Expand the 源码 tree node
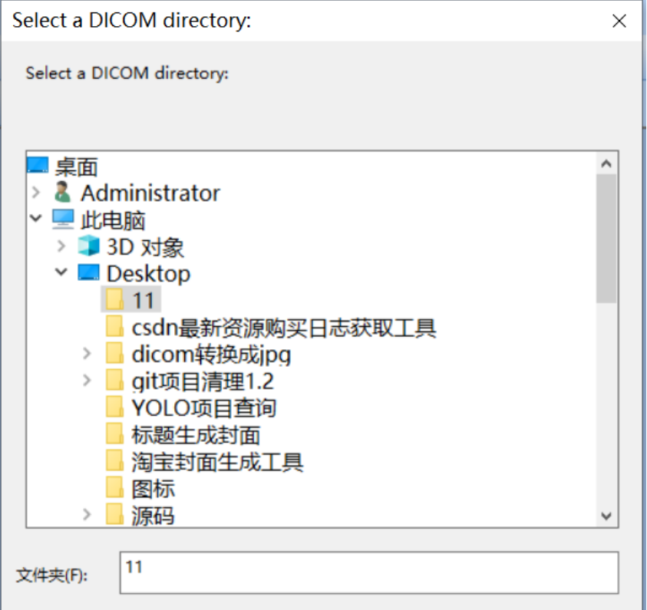 pyautogui.click(x=88, y=515)
